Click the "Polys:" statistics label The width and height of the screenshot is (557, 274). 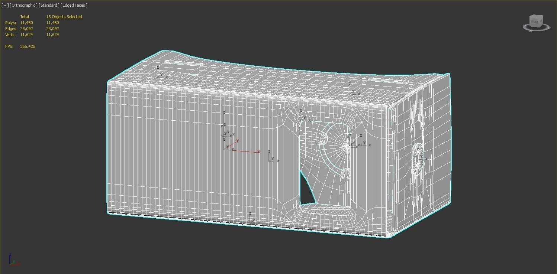tap(10, 23)
